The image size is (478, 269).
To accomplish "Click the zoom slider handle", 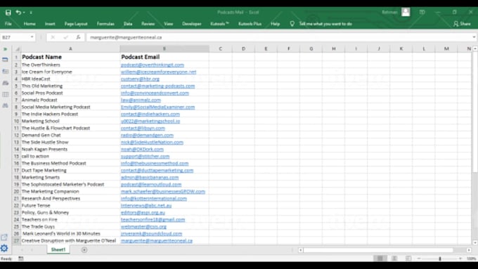I will click(440, 258).
